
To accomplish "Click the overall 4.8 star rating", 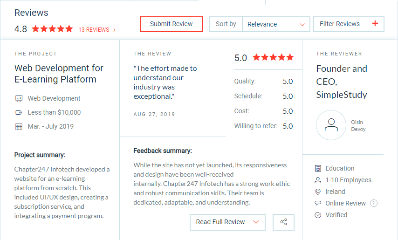I will (x=53, y=29).
